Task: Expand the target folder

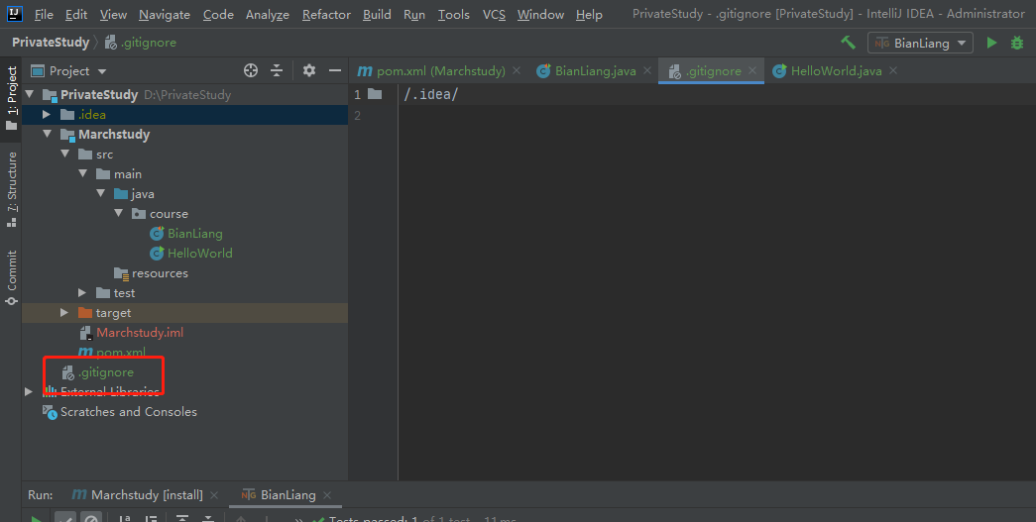Action: tap(64, 312)
